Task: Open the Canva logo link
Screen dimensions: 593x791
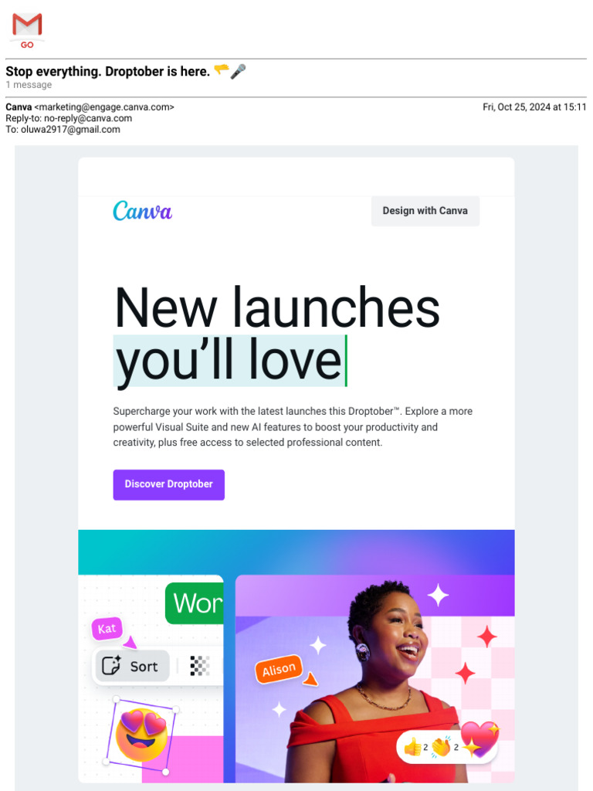Action: point(142,211)
